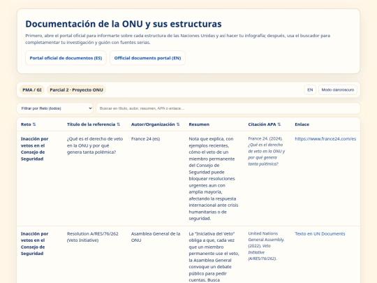
Task: Select the PMA / GI tag
Action: pyautogui.click(x=31, y=89)
